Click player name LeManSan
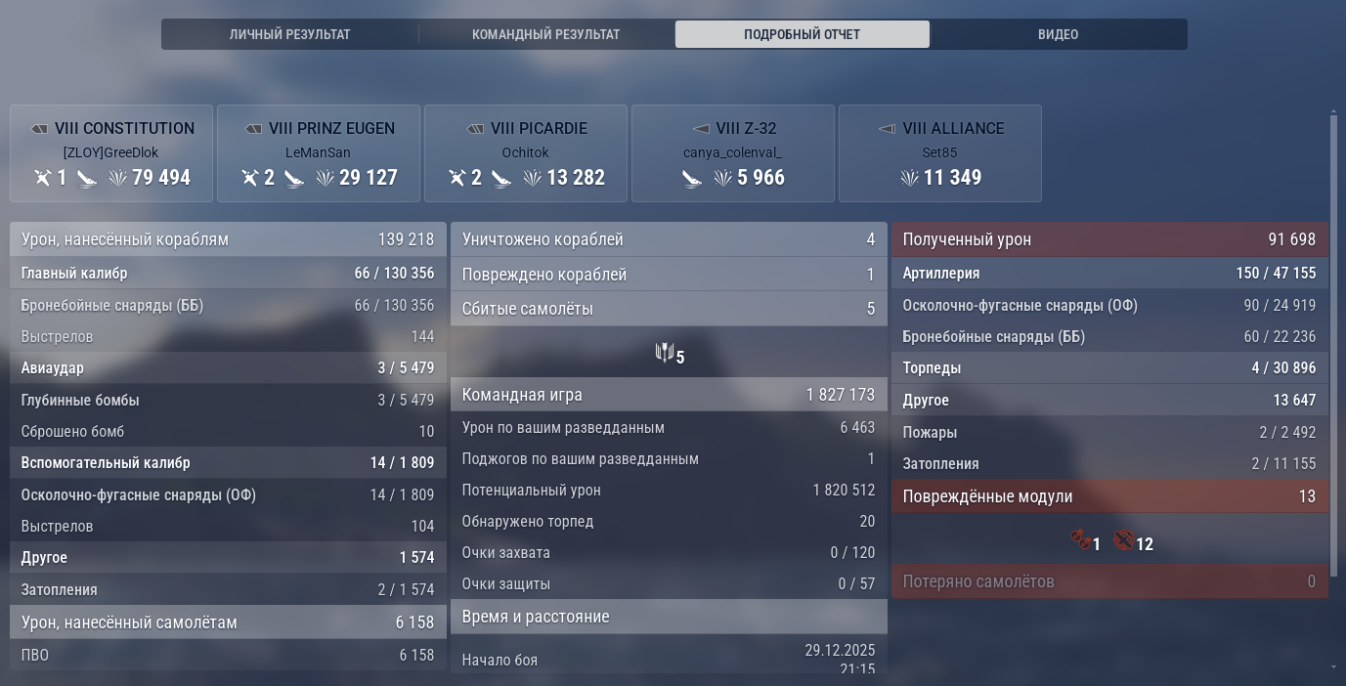1346x686 pixels. [x=318, y=153]
